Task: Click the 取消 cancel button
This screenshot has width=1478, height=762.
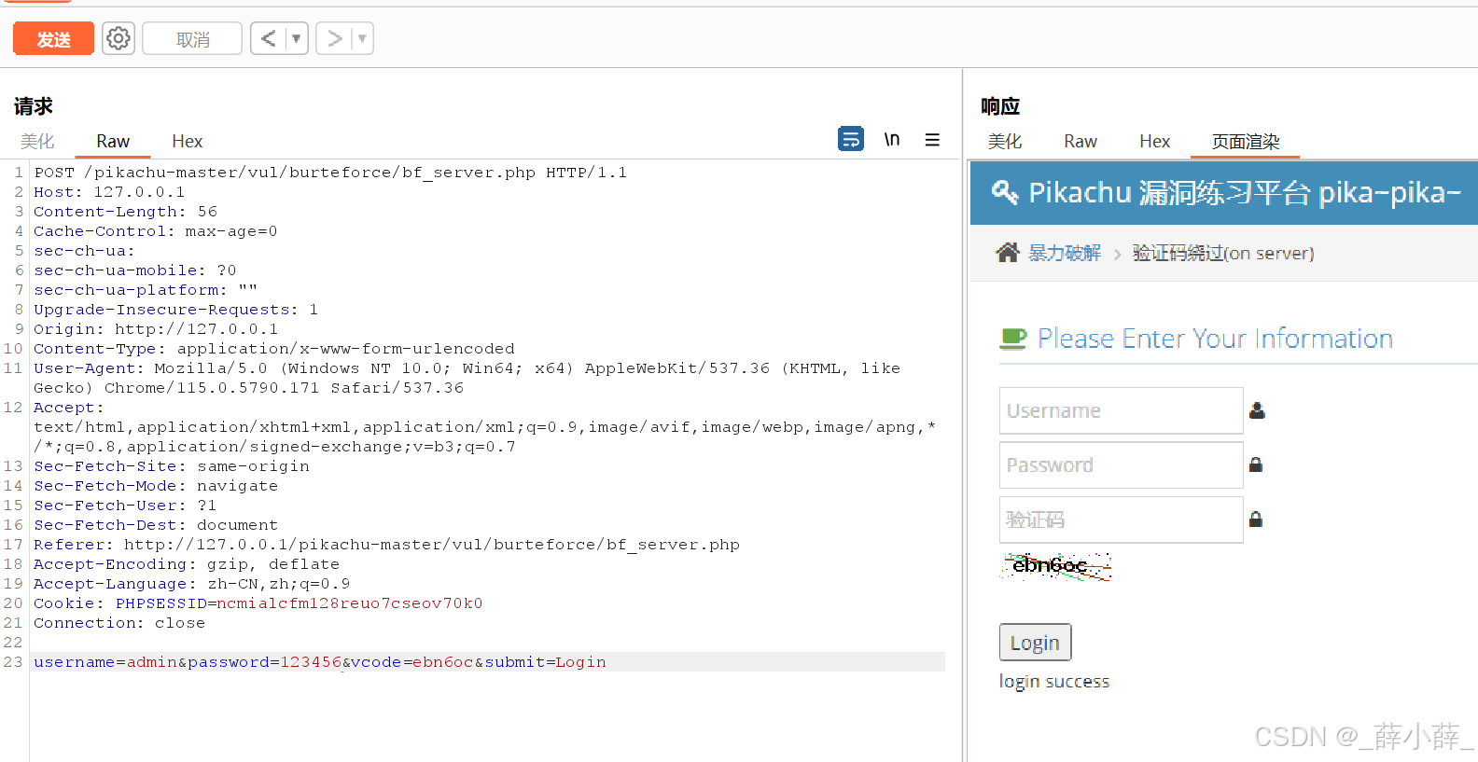Action: click(x=192, y=39)
